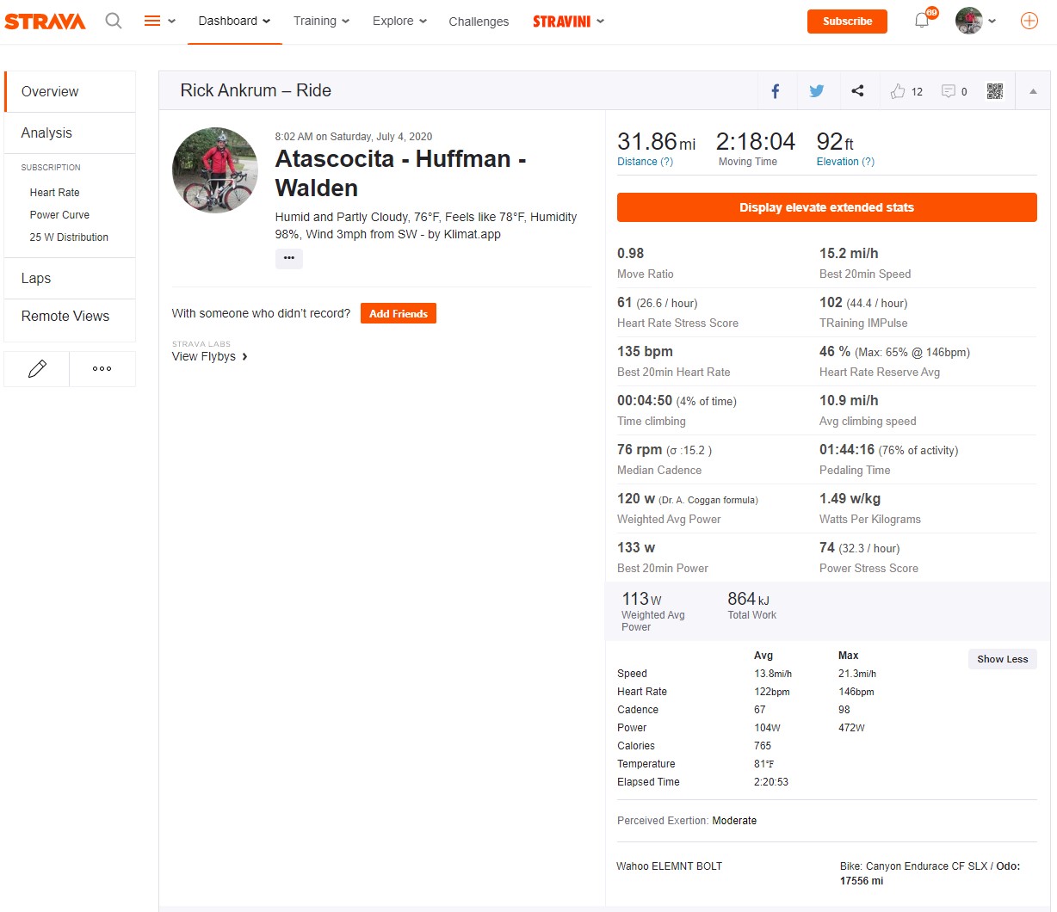
Task: Click the 76 rpm Median Cadence value
Action: pos(640,450)
